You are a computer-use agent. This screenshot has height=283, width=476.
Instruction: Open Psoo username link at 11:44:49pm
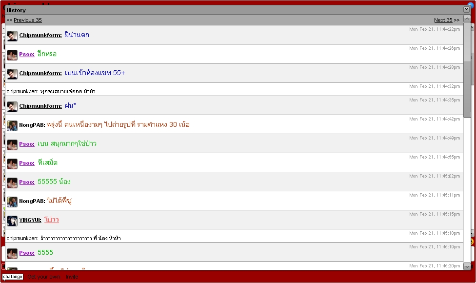[27, 144]
